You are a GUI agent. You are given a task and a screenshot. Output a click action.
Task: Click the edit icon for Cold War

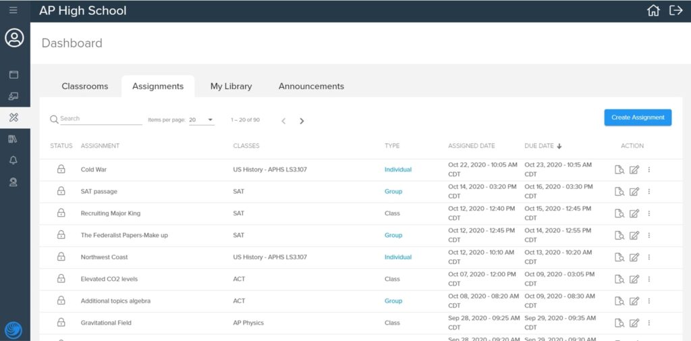[634, 170]
